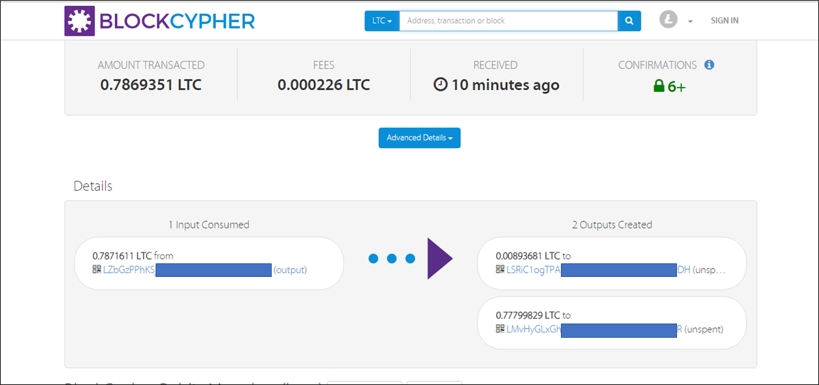Click the 1 Input Consumed heading
The image size is (819, 385).
pos(209,225)
